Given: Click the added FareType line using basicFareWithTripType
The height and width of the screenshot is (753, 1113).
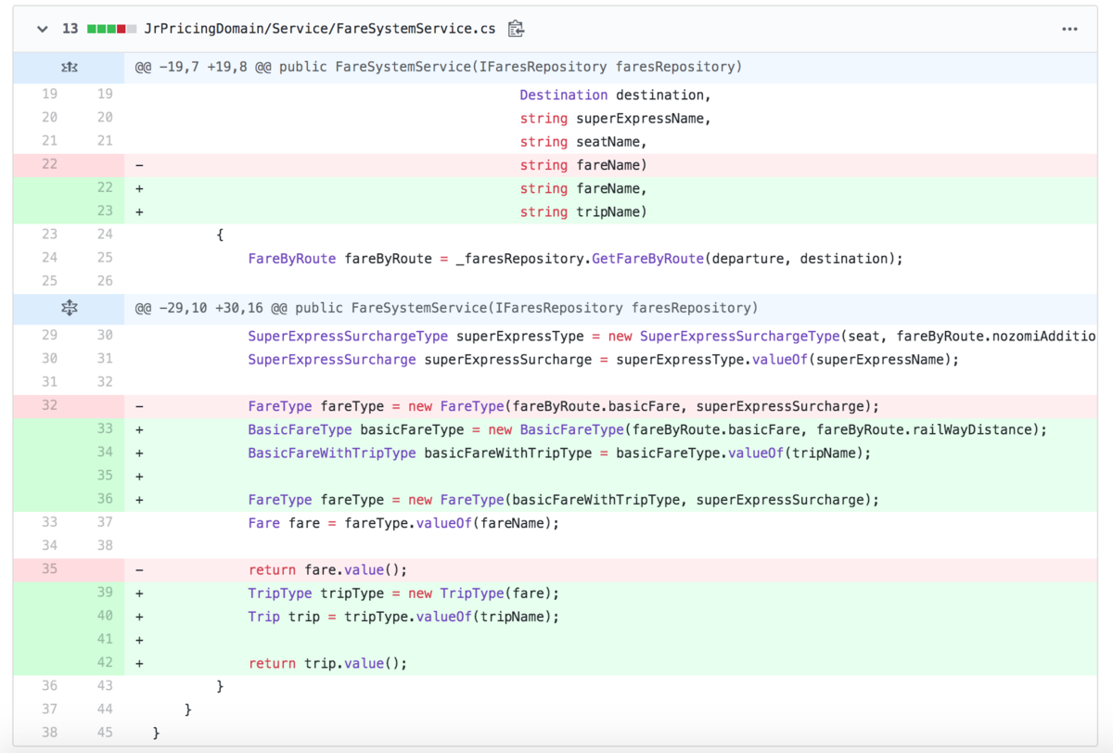Looking at the screenshot, I should (x=563, y=500).
